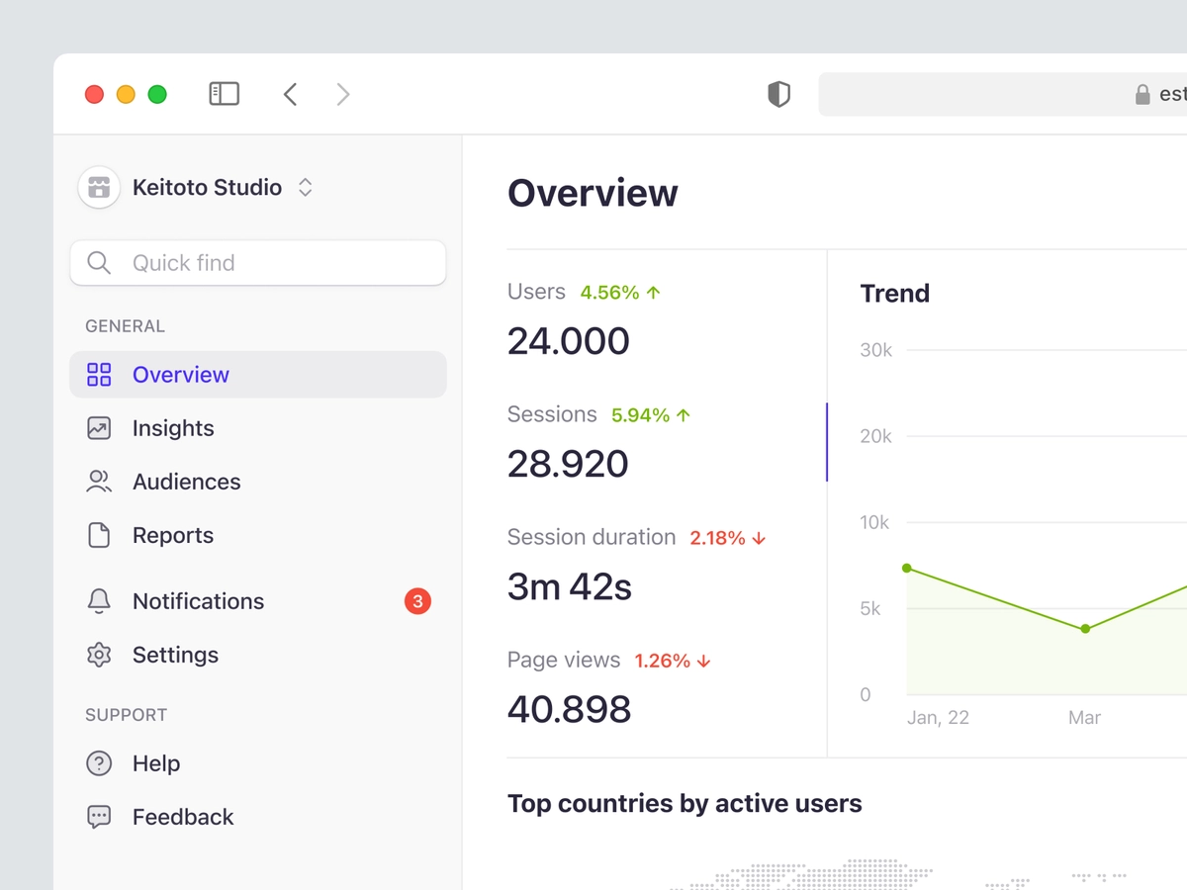Click the Quick find search field
Screen dimensions: 1187x890
pyautogui.click(x=258, y=263)
